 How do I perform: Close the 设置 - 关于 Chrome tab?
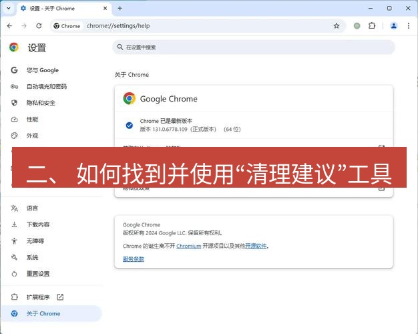tap(106, 8)
